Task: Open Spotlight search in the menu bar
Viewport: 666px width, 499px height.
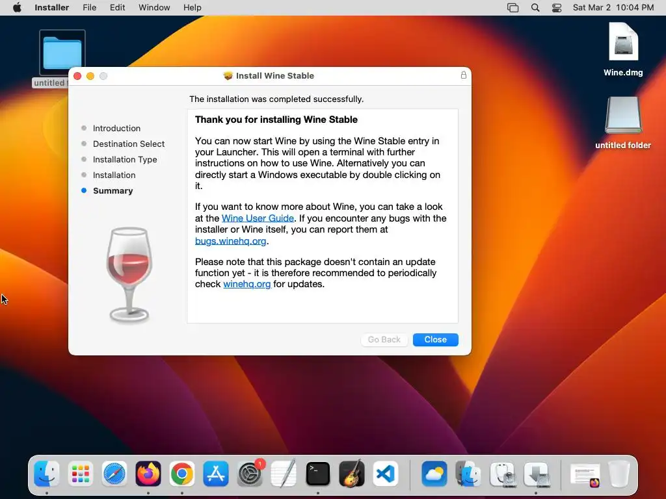Action: tap(535, 7)
